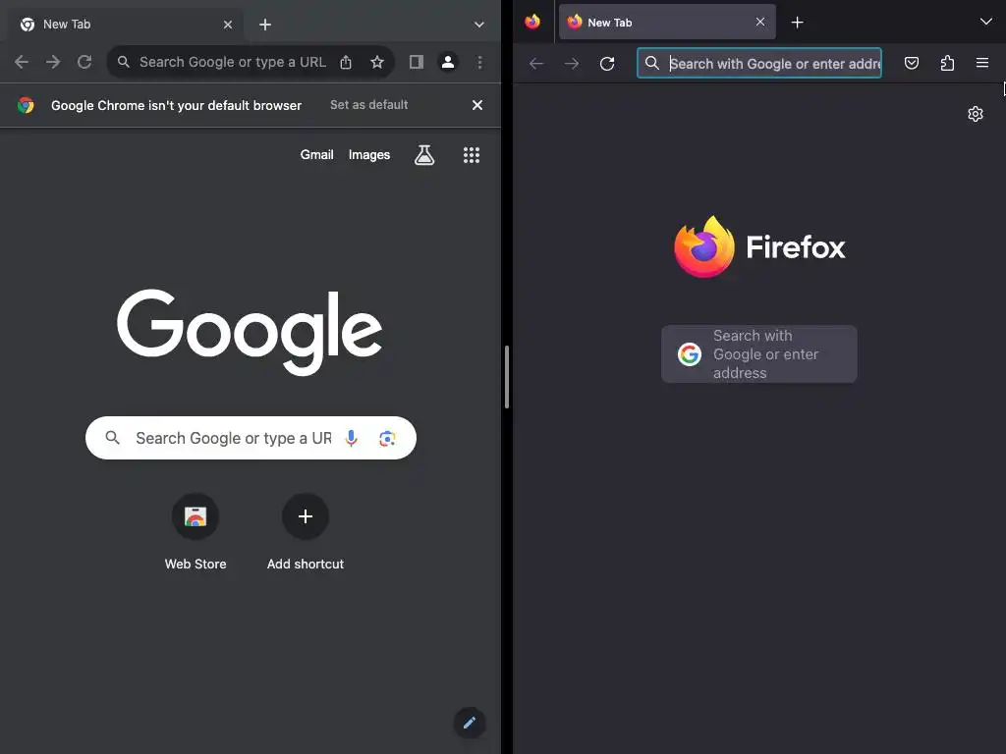Search by image with Google Lens icon
The height and width of the screenshot is (754, 1006).
387,438
